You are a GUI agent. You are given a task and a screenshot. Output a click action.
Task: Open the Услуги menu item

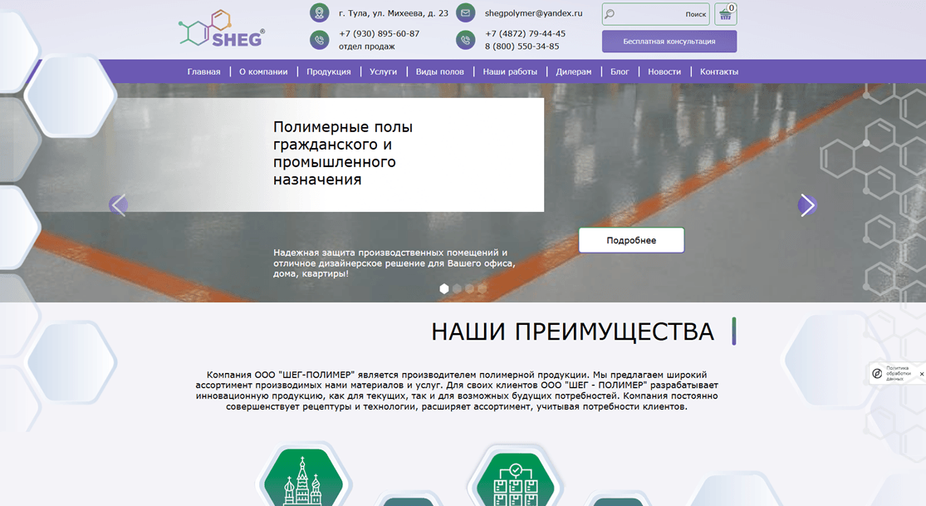pos(384,71)
